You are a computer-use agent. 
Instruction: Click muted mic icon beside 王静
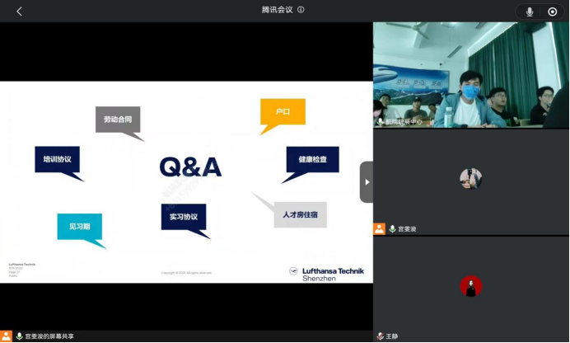click(x=381, y=336)
